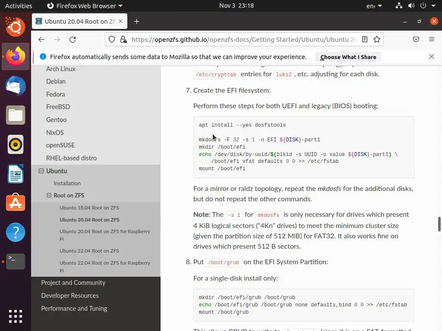This screenshot has height=331, width=442.
Task: Open Ubuntu 20.04 Root on ZFS for Raspberry Pi
Action: pos(105,235)
